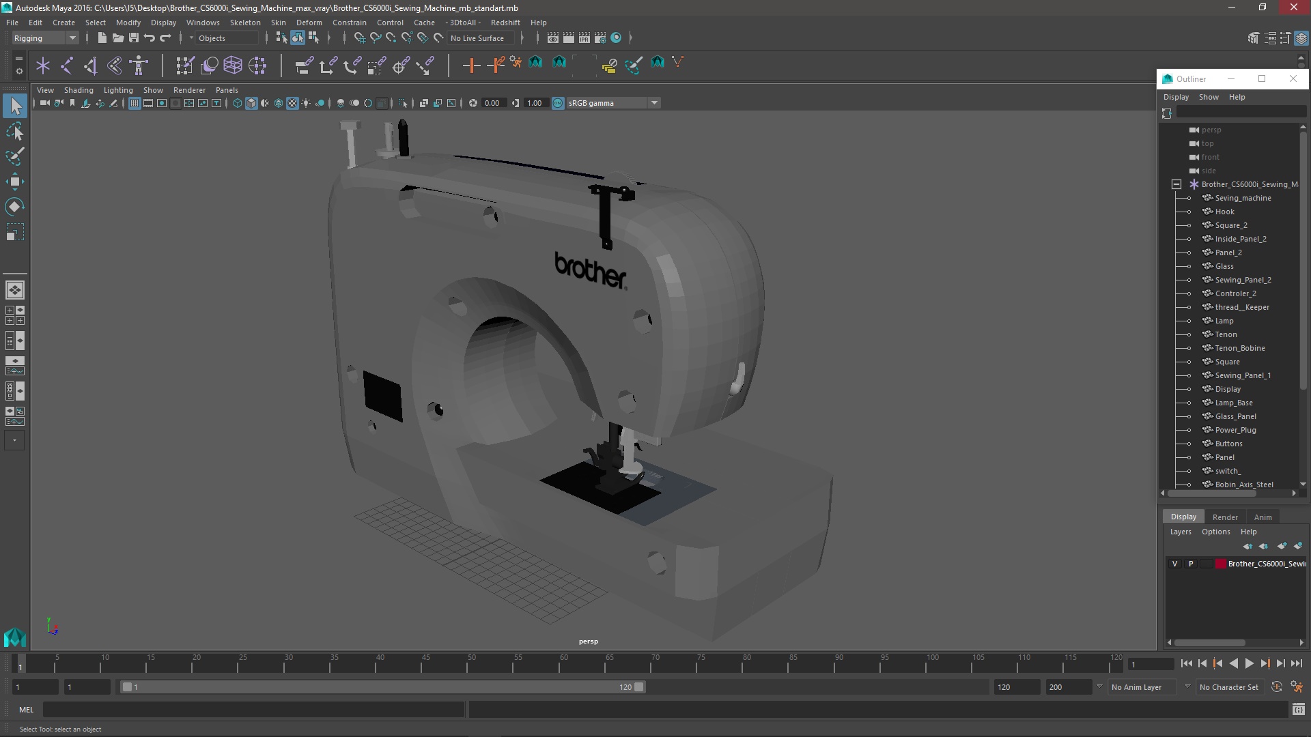The width and height of the screenshot is (1311, 737).
Task: Toggle layer playback P box
Action: click(1191, 564)
